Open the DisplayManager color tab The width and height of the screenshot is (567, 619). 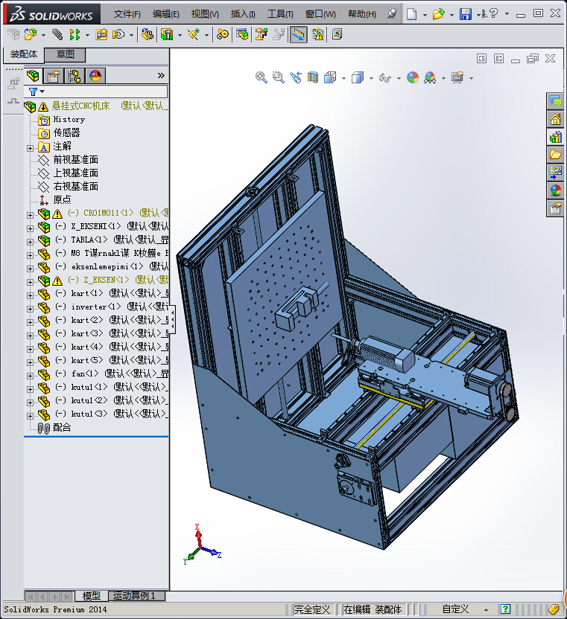point(95,75)
